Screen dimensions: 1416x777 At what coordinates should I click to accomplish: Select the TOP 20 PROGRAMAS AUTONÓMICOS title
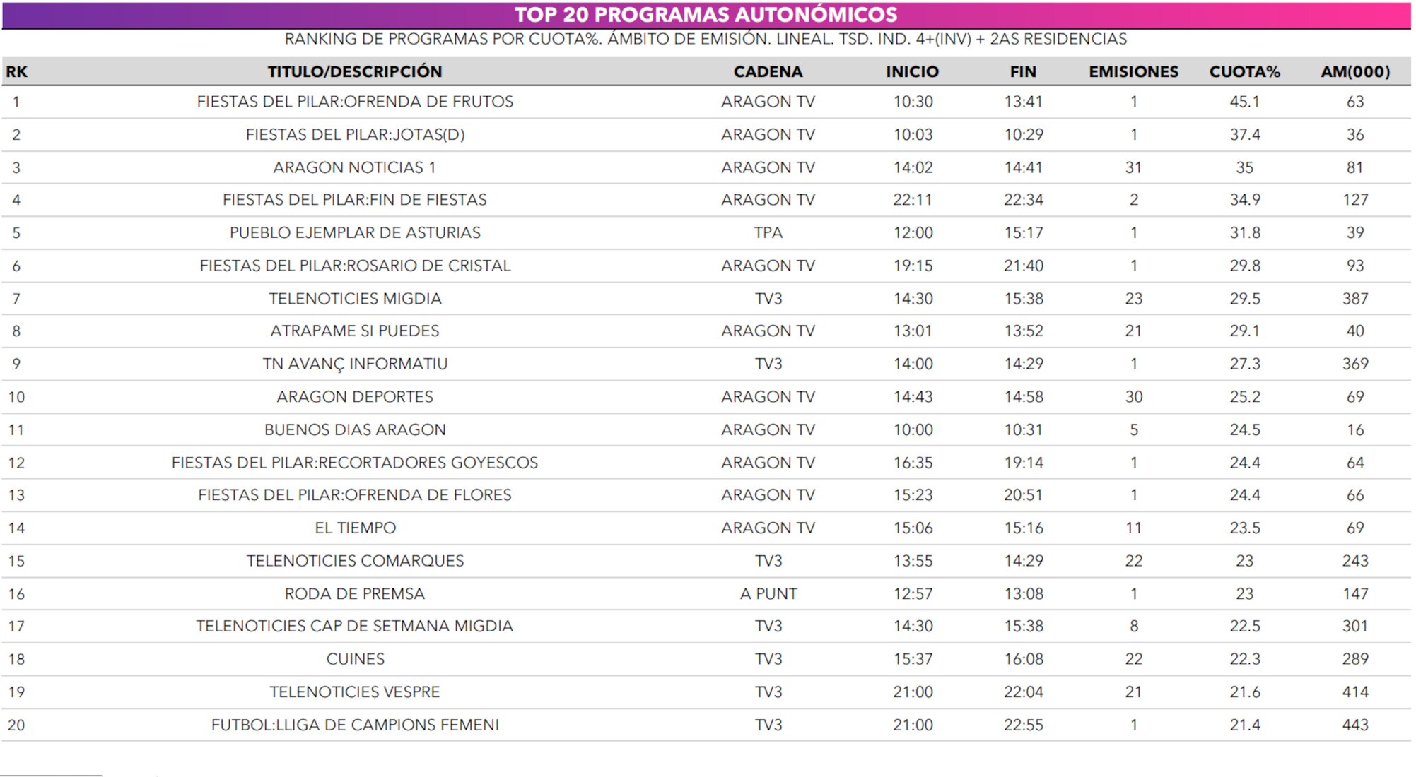706,15
